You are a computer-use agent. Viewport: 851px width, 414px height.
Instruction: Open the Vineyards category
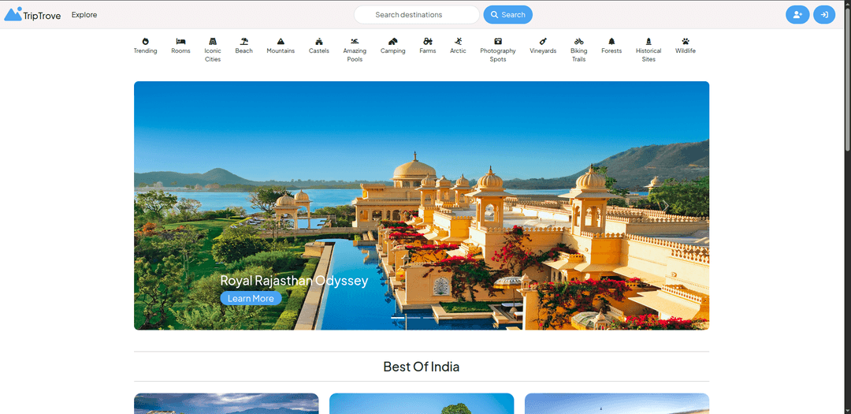[543, 45]
